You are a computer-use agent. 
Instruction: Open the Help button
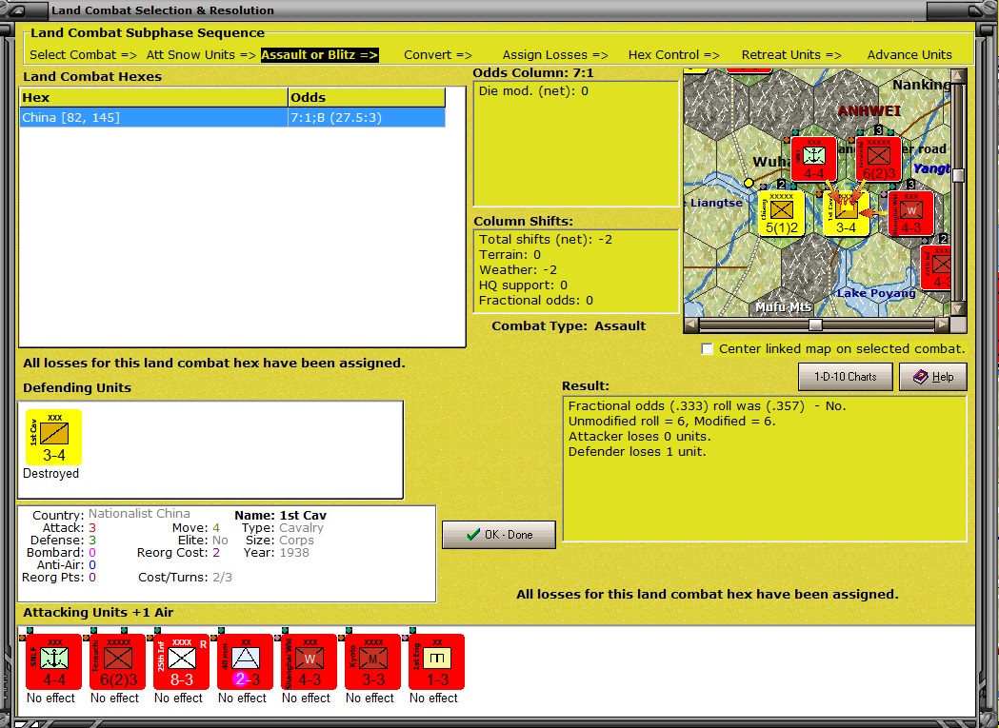932,377
